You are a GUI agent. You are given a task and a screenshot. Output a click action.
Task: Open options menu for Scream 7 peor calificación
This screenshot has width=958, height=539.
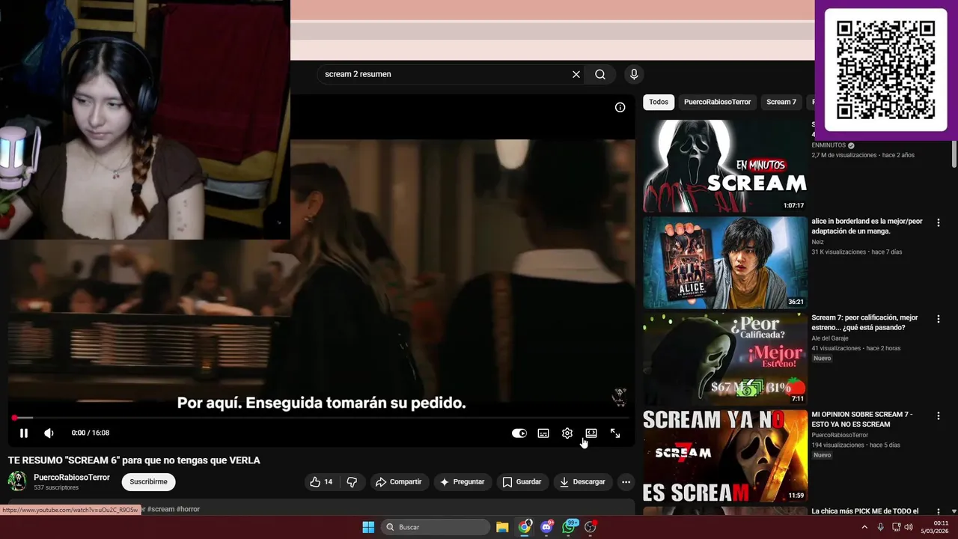coord(939,319)
